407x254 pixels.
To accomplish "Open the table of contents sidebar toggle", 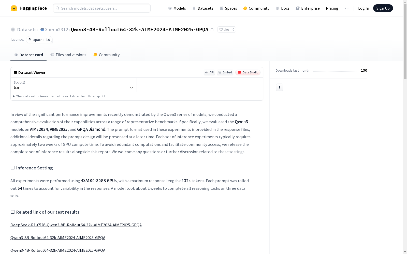I will coord(1,70).
